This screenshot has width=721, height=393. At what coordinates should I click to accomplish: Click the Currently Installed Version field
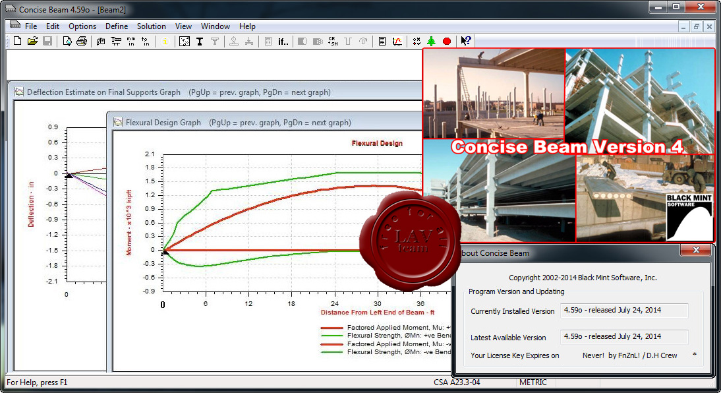(624, 310)
